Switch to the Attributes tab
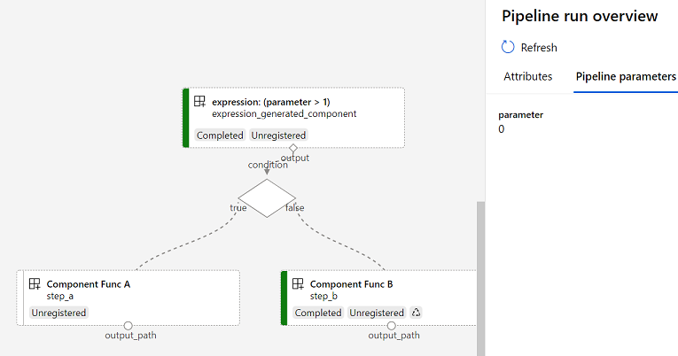678x356 pixels. click(x=527, y=76)
